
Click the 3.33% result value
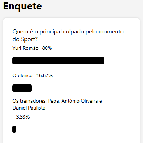pos(23,117)
